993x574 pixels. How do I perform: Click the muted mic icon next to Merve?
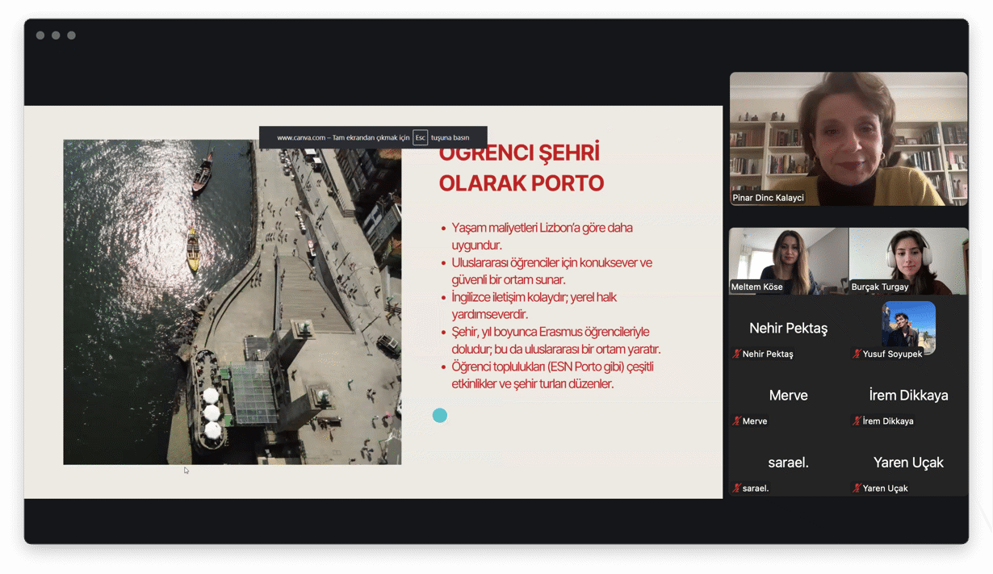tap(736, 421)
